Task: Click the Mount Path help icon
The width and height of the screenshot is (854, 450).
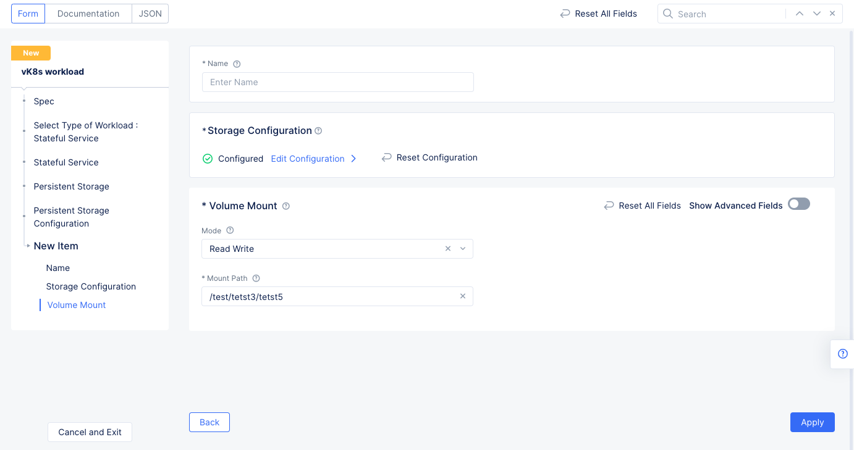Action: (x=256, y=278)
